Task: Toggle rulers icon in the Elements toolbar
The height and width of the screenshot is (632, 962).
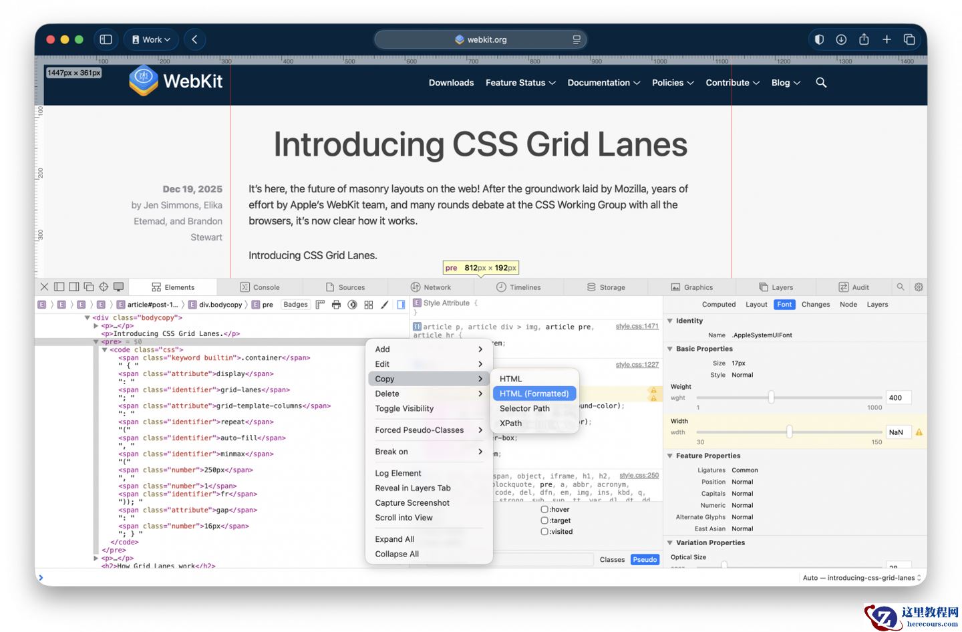Action: point(320,305)
